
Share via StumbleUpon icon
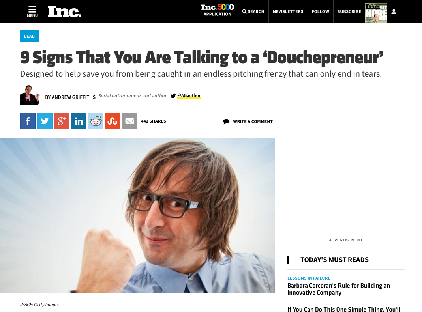[113, 121]
